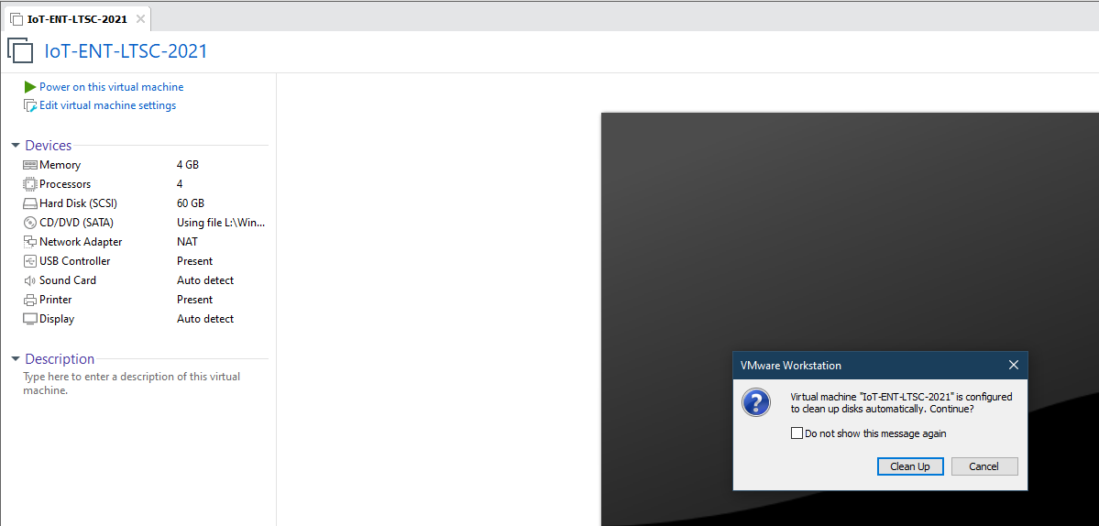This screenshot has width=1099, height=526.
Task: Confirm with the Clean Up button
Action: point(910,466)
